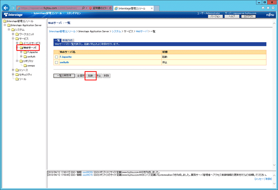Open the address bar dropdown arrow
Viewport: 278px width, 190px height.
pyautogui.click(x=86, y=8)
